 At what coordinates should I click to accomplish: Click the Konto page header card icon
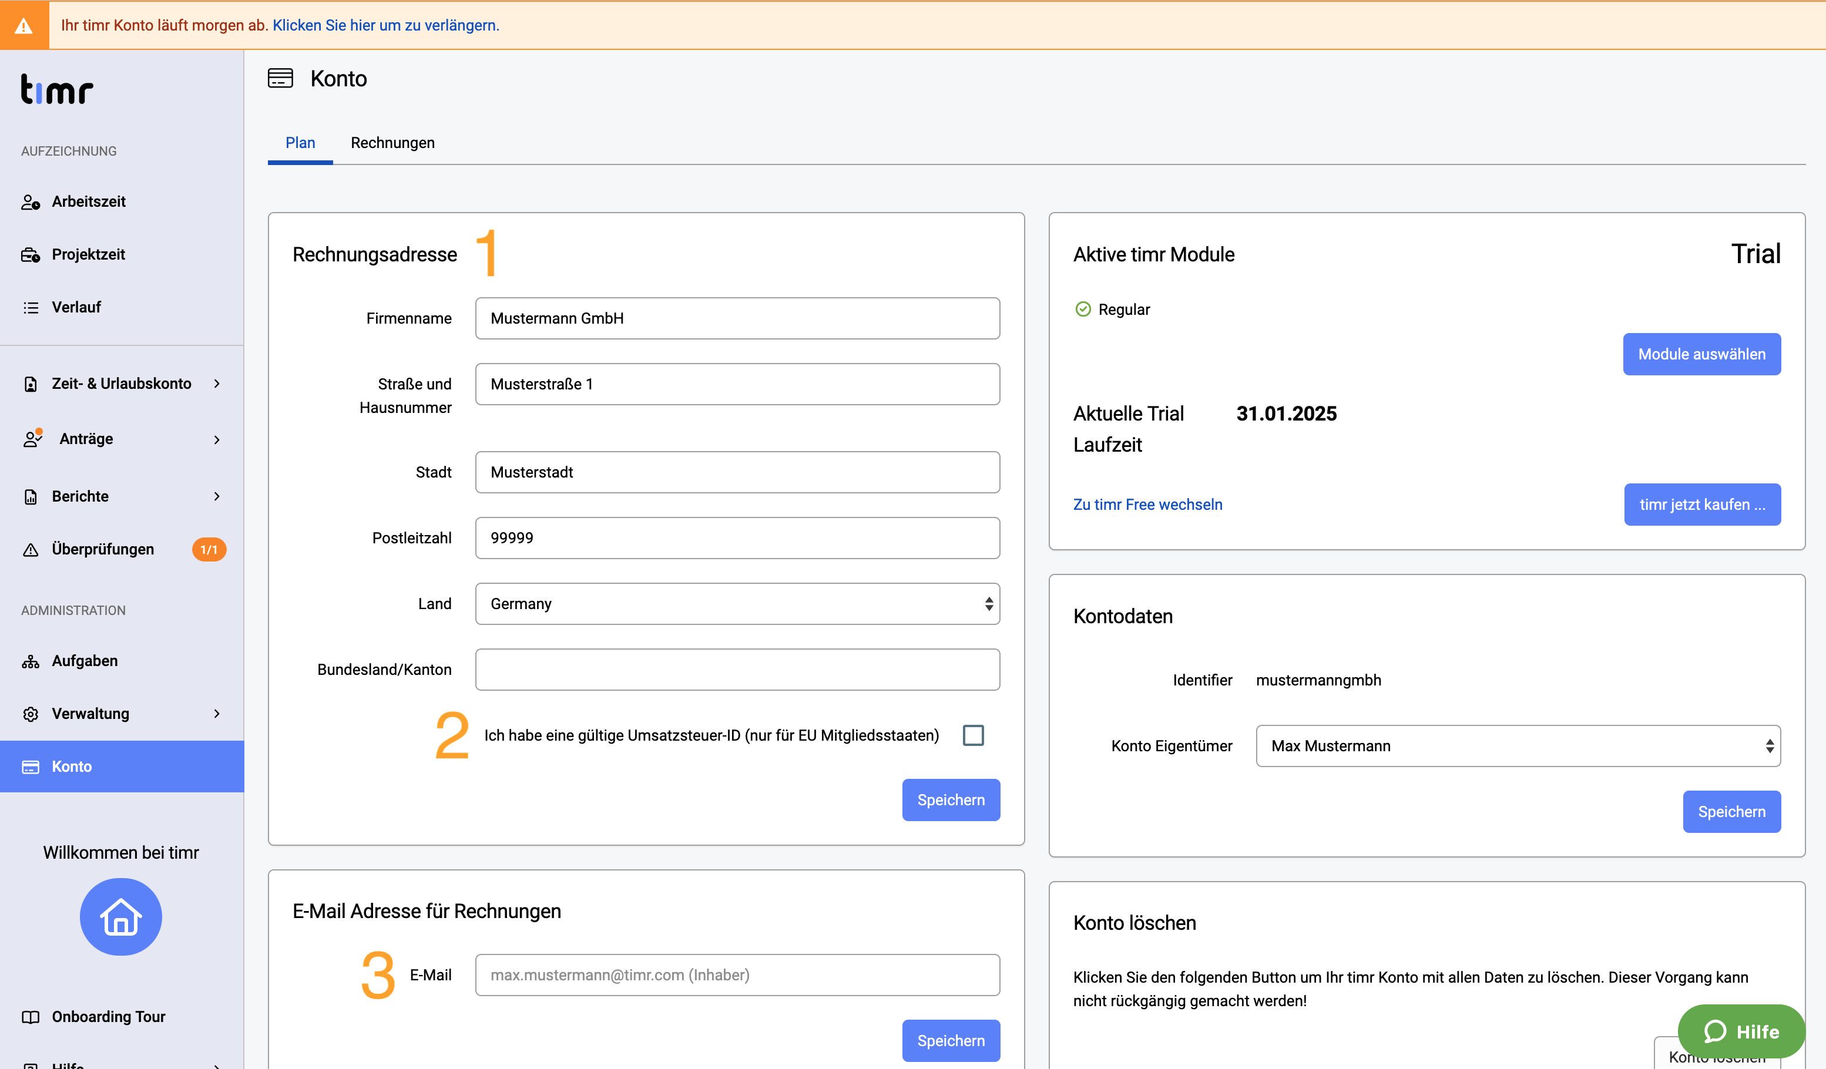click(x=280, y=78)
